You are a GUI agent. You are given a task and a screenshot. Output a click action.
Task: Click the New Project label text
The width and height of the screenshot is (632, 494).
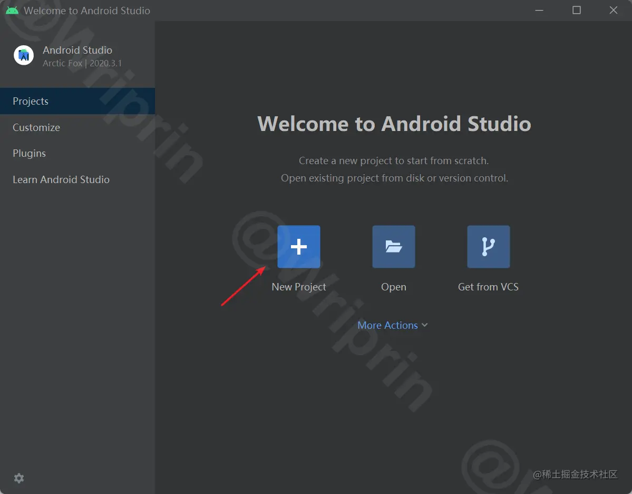298,287
